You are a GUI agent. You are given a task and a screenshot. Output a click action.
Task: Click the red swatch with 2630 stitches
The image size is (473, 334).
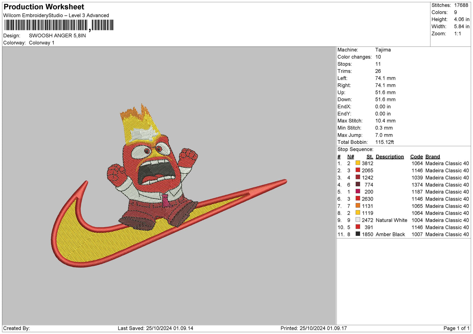coord(358,199)
